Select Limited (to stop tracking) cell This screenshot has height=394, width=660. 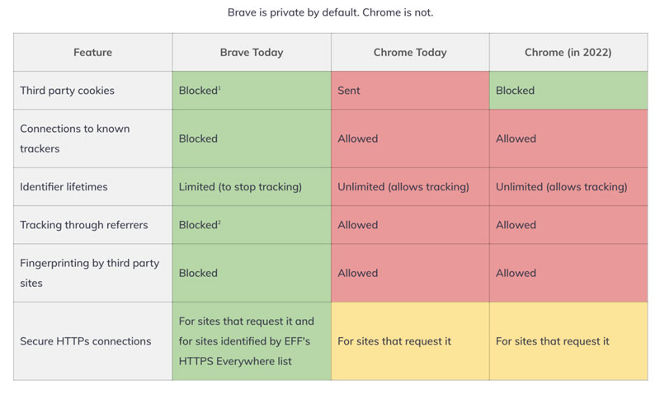(252, 187)
